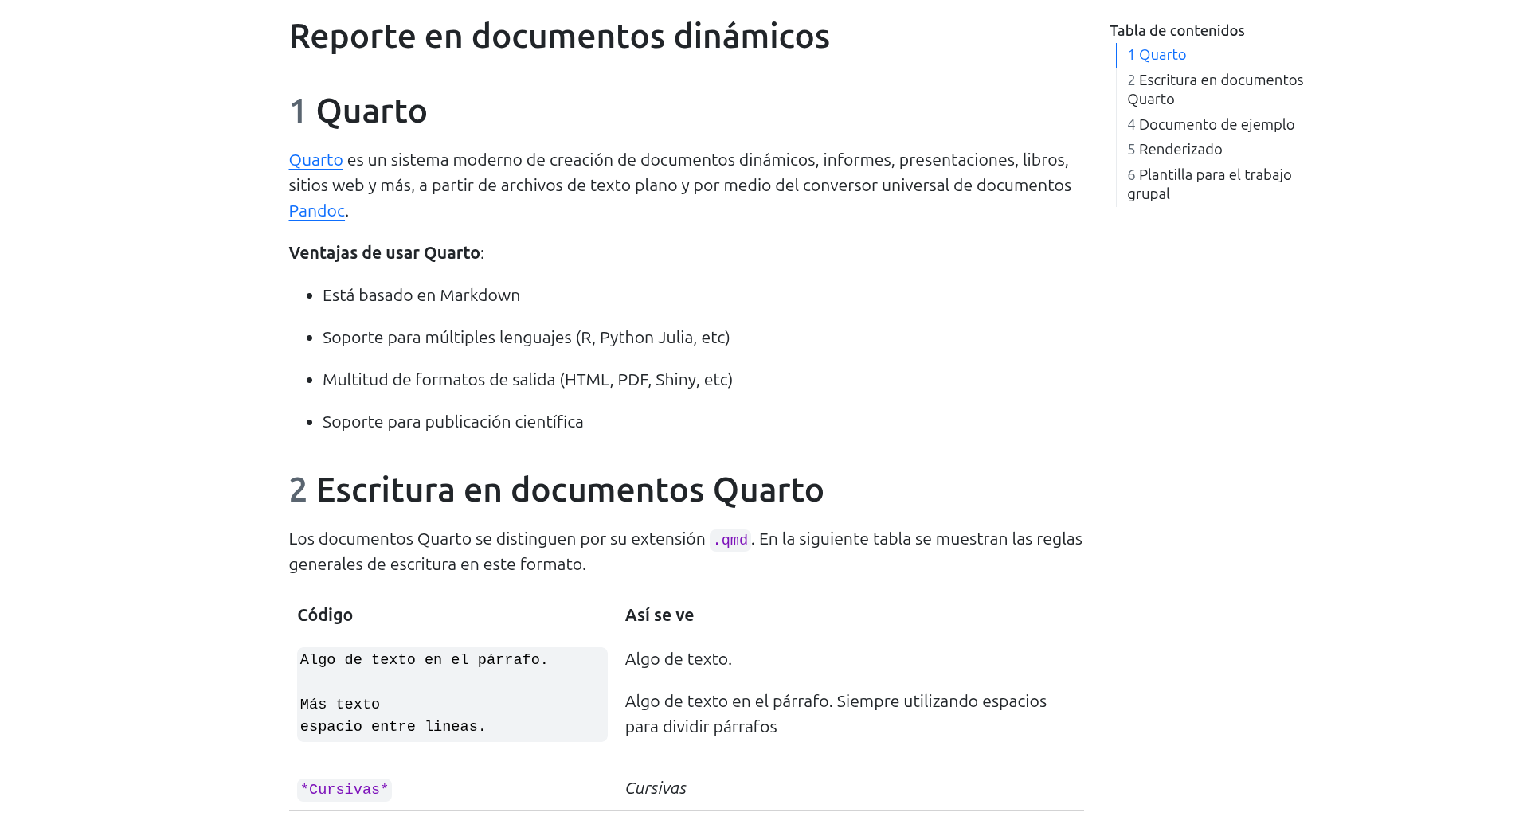This screenshot has width=1515, height=820.
Task: Click the 'Está basado en Markdown' bullet
Action: (x=421, y=295)
